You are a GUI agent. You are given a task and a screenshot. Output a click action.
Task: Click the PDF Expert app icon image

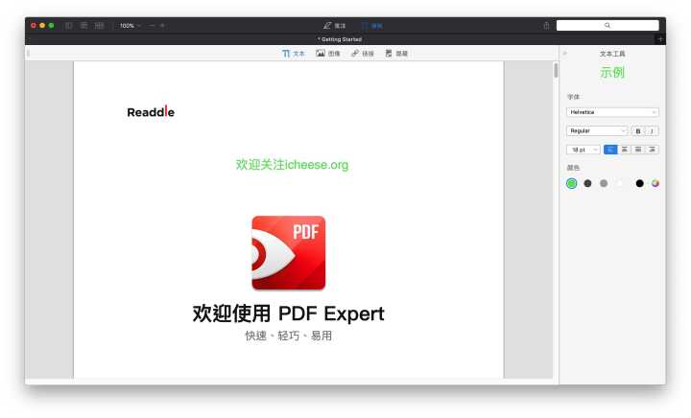pyautogui.click(x=289, y=252)
